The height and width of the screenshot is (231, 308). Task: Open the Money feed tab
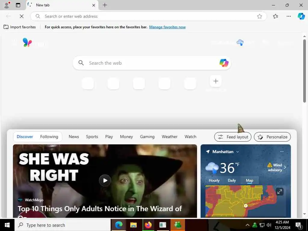point(126,137)
